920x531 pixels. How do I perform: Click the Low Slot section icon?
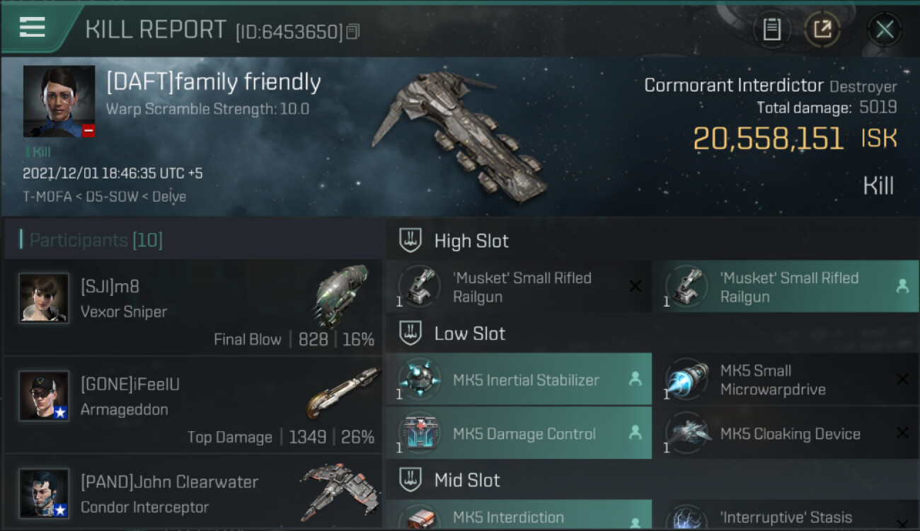pos(410,333)
